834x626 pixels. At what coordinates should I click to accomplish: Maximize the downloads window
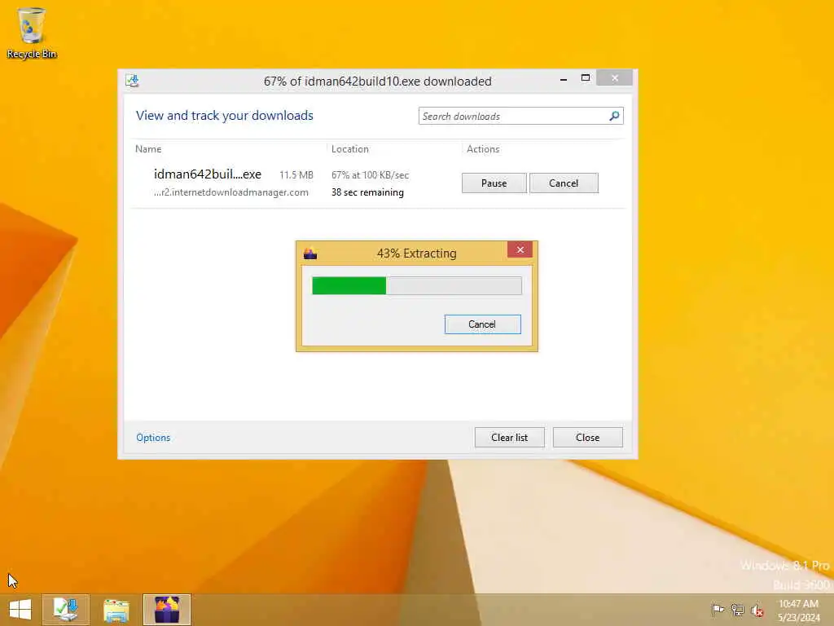[x=585, y=78]
